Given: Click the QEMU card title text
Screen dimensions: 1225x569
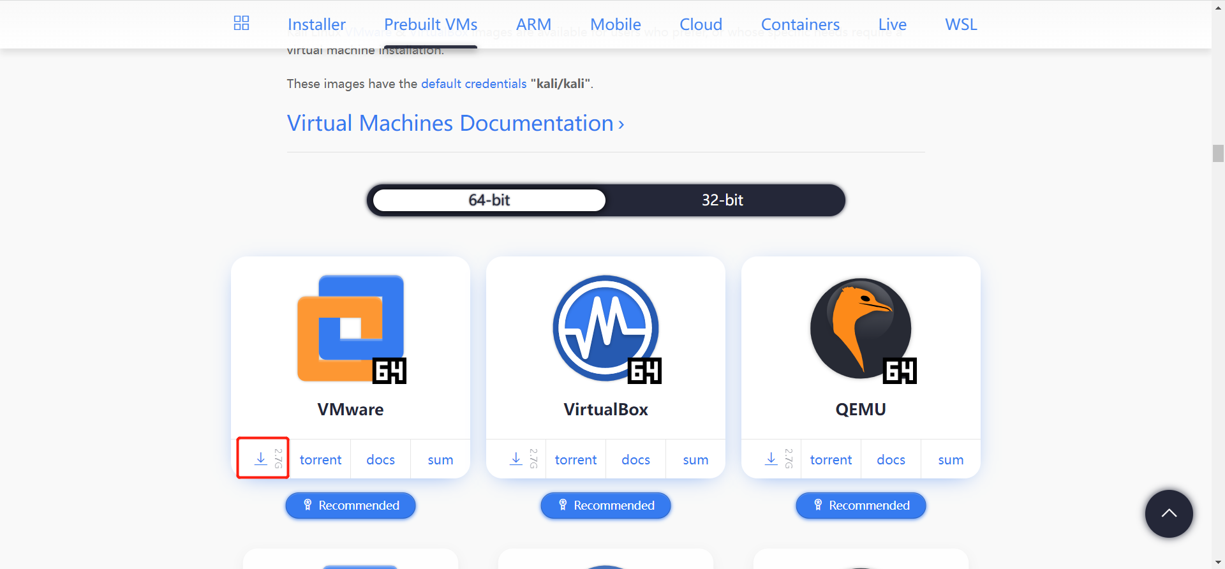Looking at the screenshot, I should 861,410.
